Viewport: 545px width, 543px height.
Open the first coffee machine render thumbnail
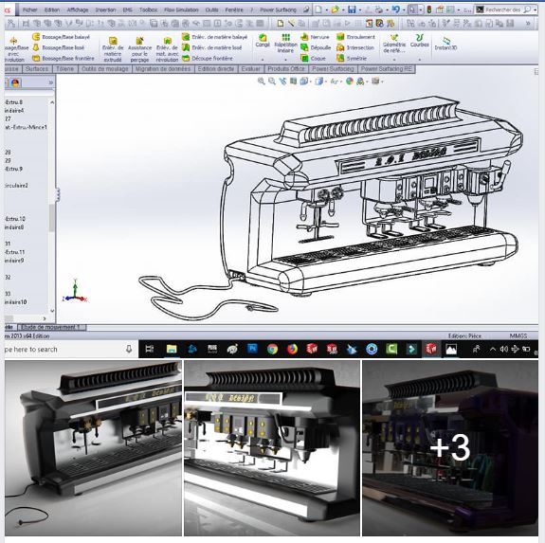(x=93, y=448)
